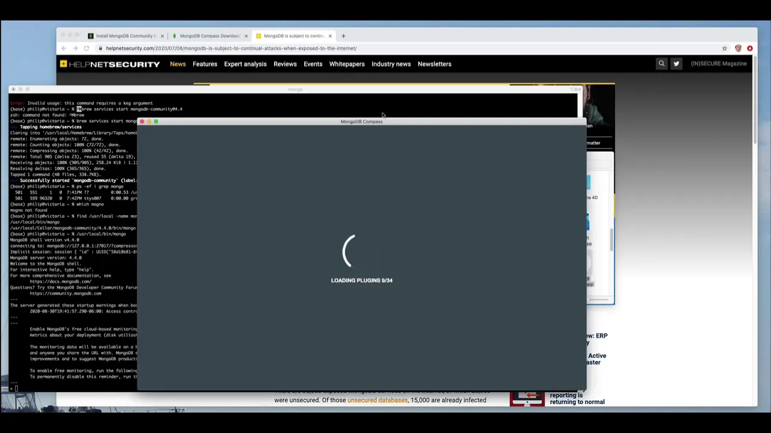Open the News menu item
The image size is (771, 433).
(x=178, y=64)
